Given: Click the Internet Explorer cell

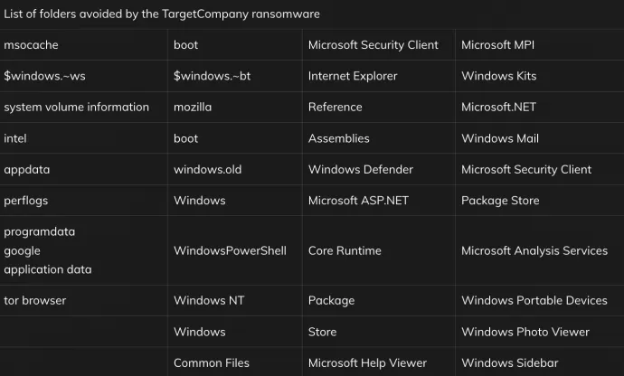Looking at the screenshot, I should pos(353,76).
